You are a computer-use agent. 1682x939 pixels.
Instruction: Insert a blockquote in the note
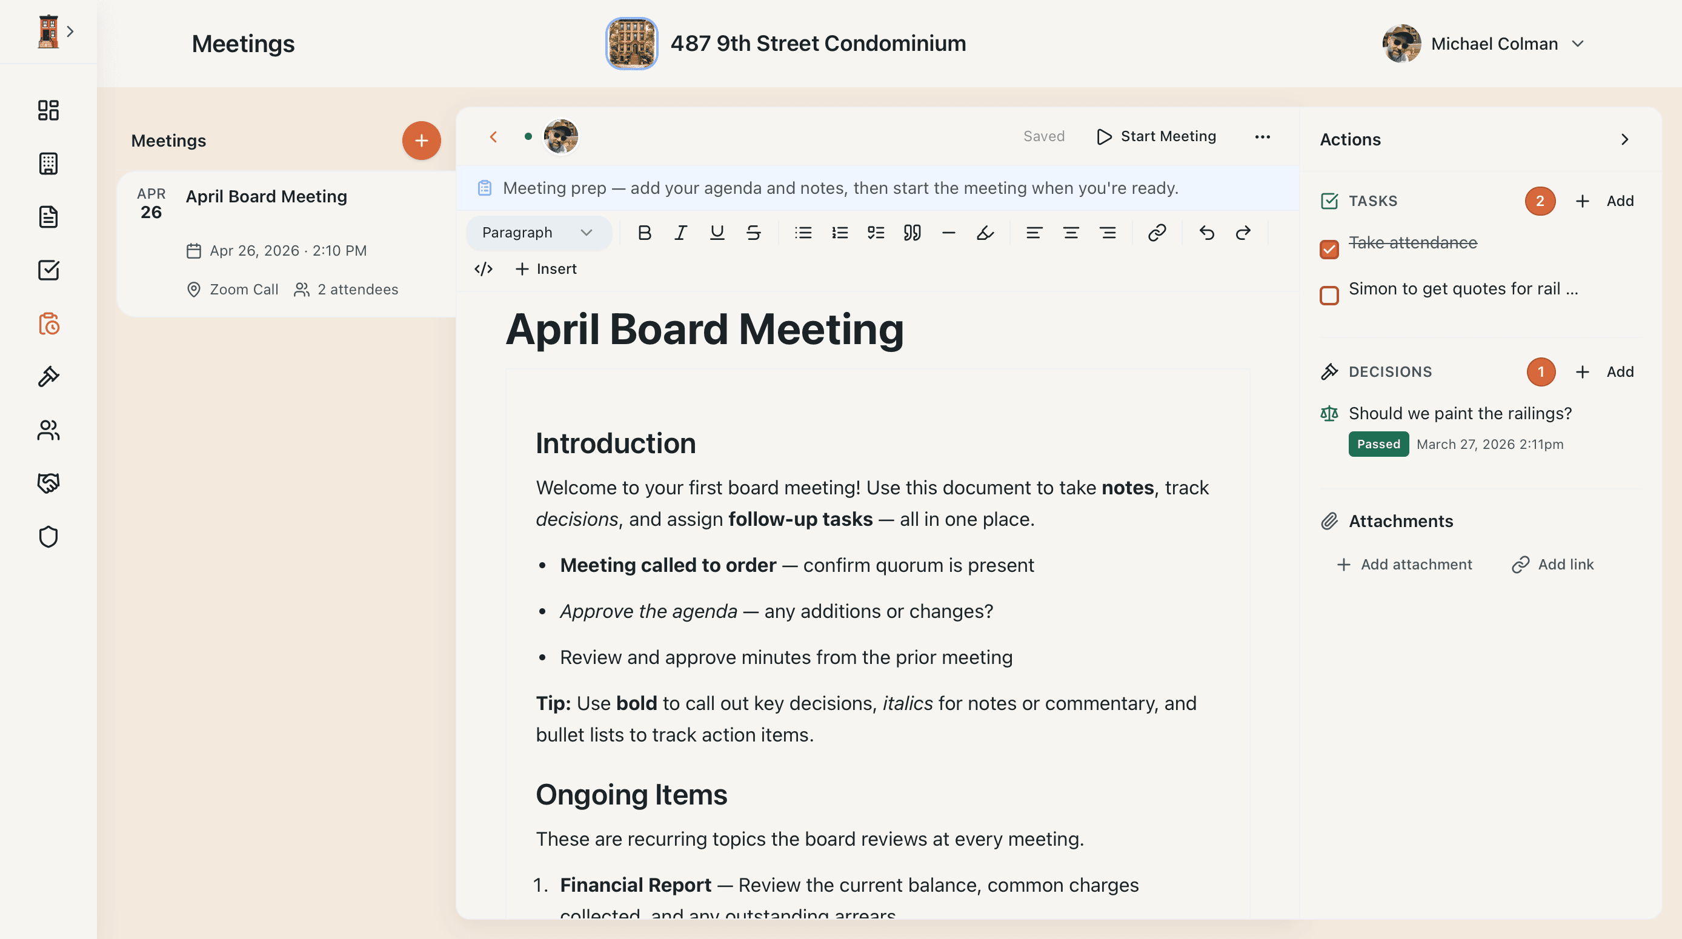911,233
